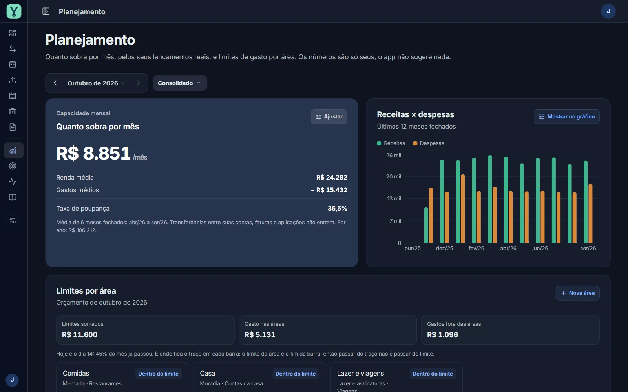
Task: Click Mostrar no gráfico button
Action: click(x=566, y=117)
